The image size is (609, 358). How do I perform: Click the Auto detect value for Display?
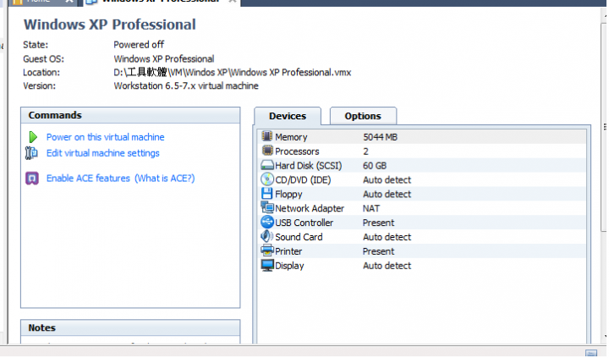(x=387, y=266)
